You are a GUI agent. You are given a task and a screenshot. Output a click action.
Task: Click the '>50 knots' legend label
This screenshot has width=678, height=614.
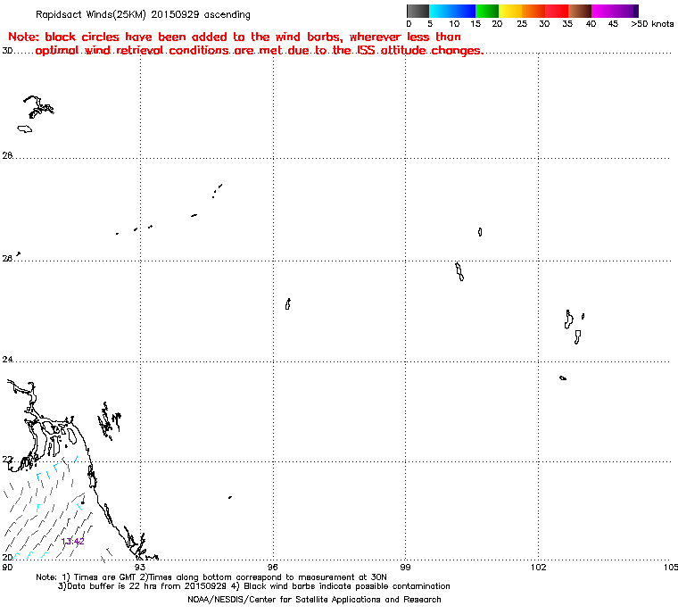coord(652,24)
